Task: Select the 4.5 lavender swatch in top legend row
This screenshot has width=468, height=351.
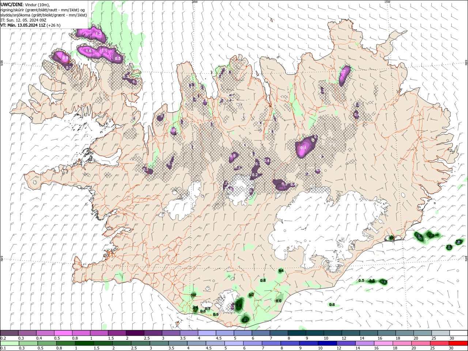Action: click(x=225, y=333)
